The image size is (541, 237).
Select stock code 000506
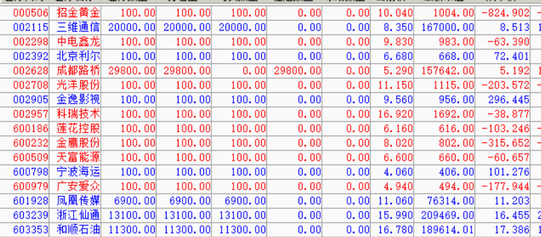(31, 13)
